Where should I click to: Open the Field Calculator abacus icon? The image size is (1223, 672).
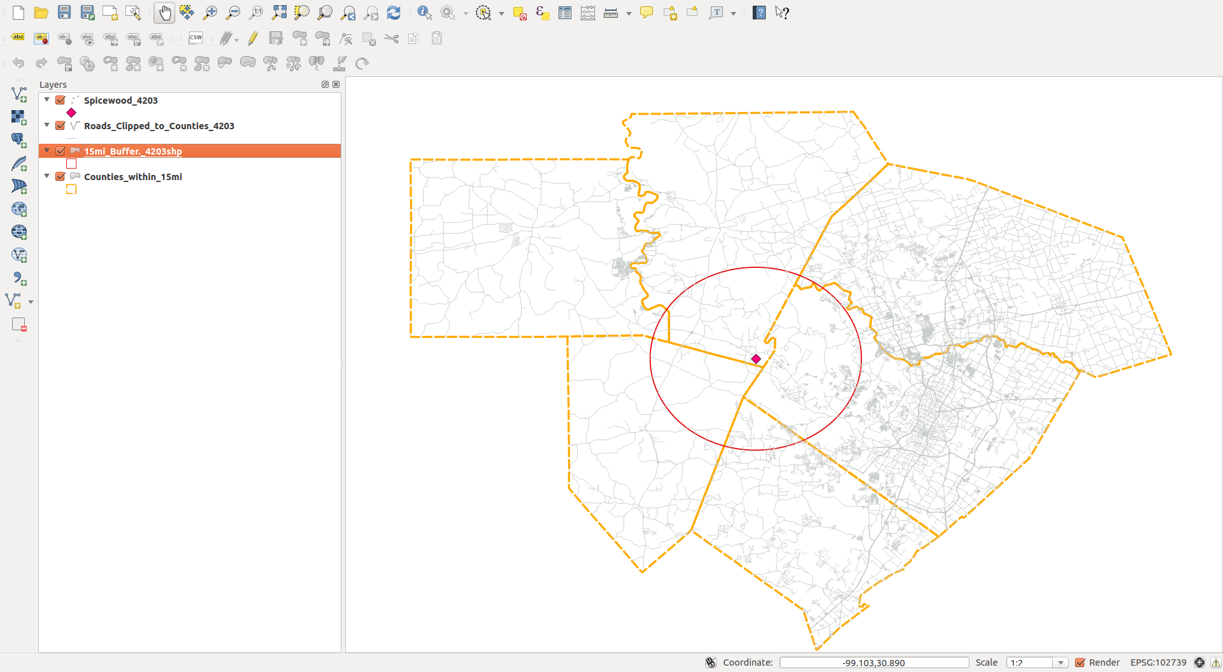[588, 13]
